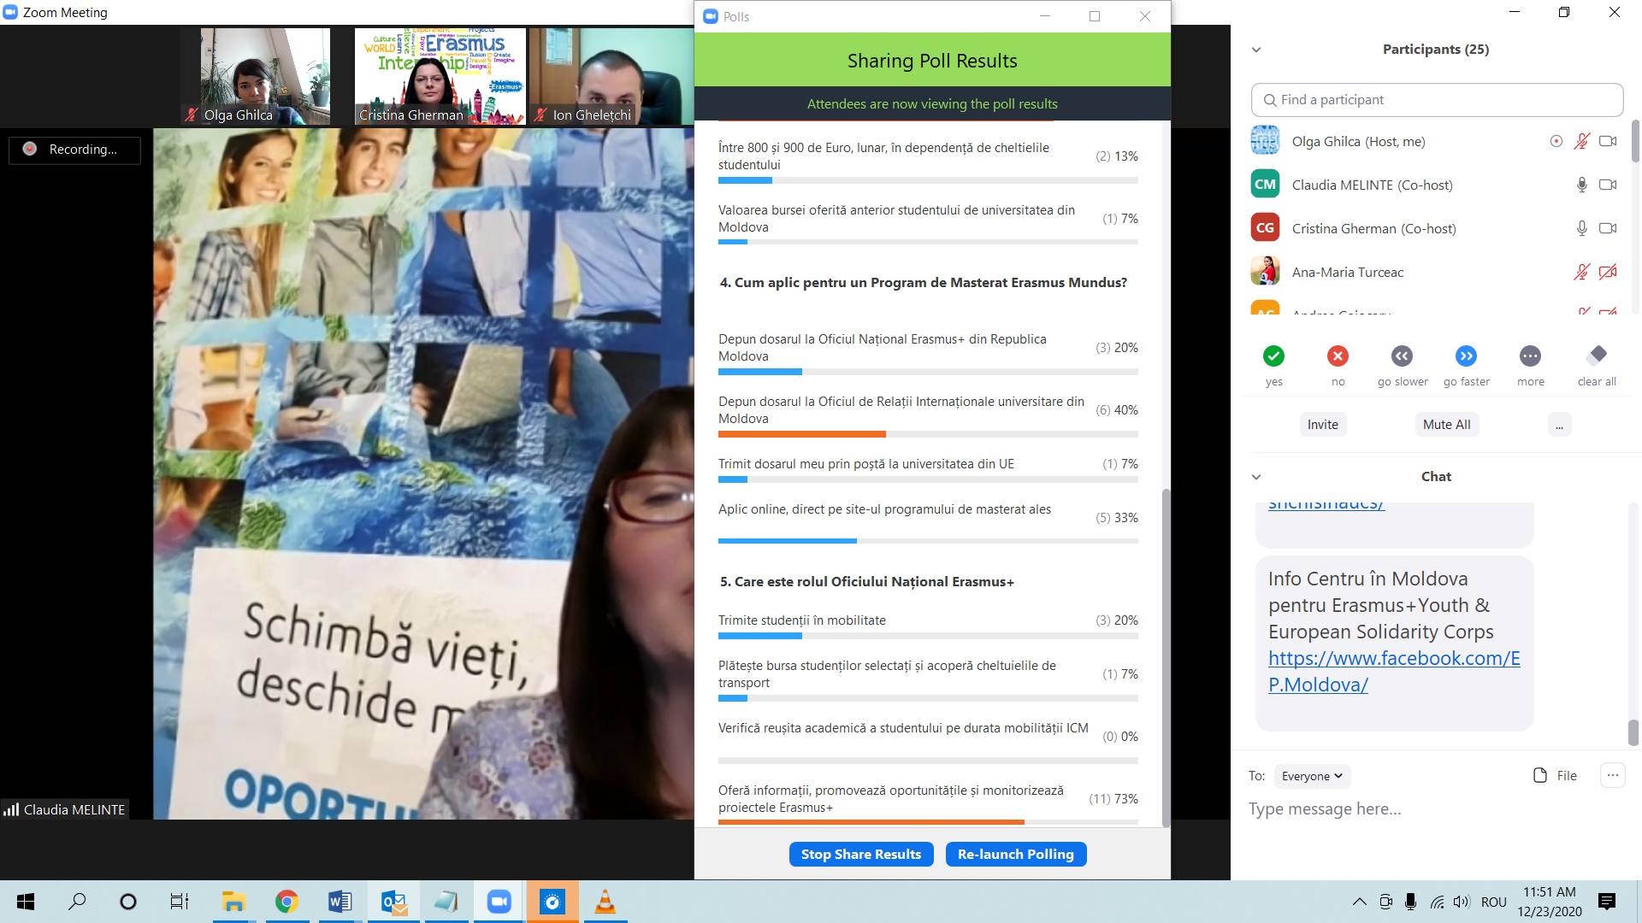Click the green yes reaction icon
1642x923 pixels.
point(1273,356)
